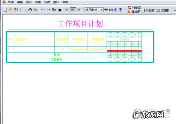Click the printer icon
Image resolution: width=176 pixels, height=124 pixels.
(30, 10)
